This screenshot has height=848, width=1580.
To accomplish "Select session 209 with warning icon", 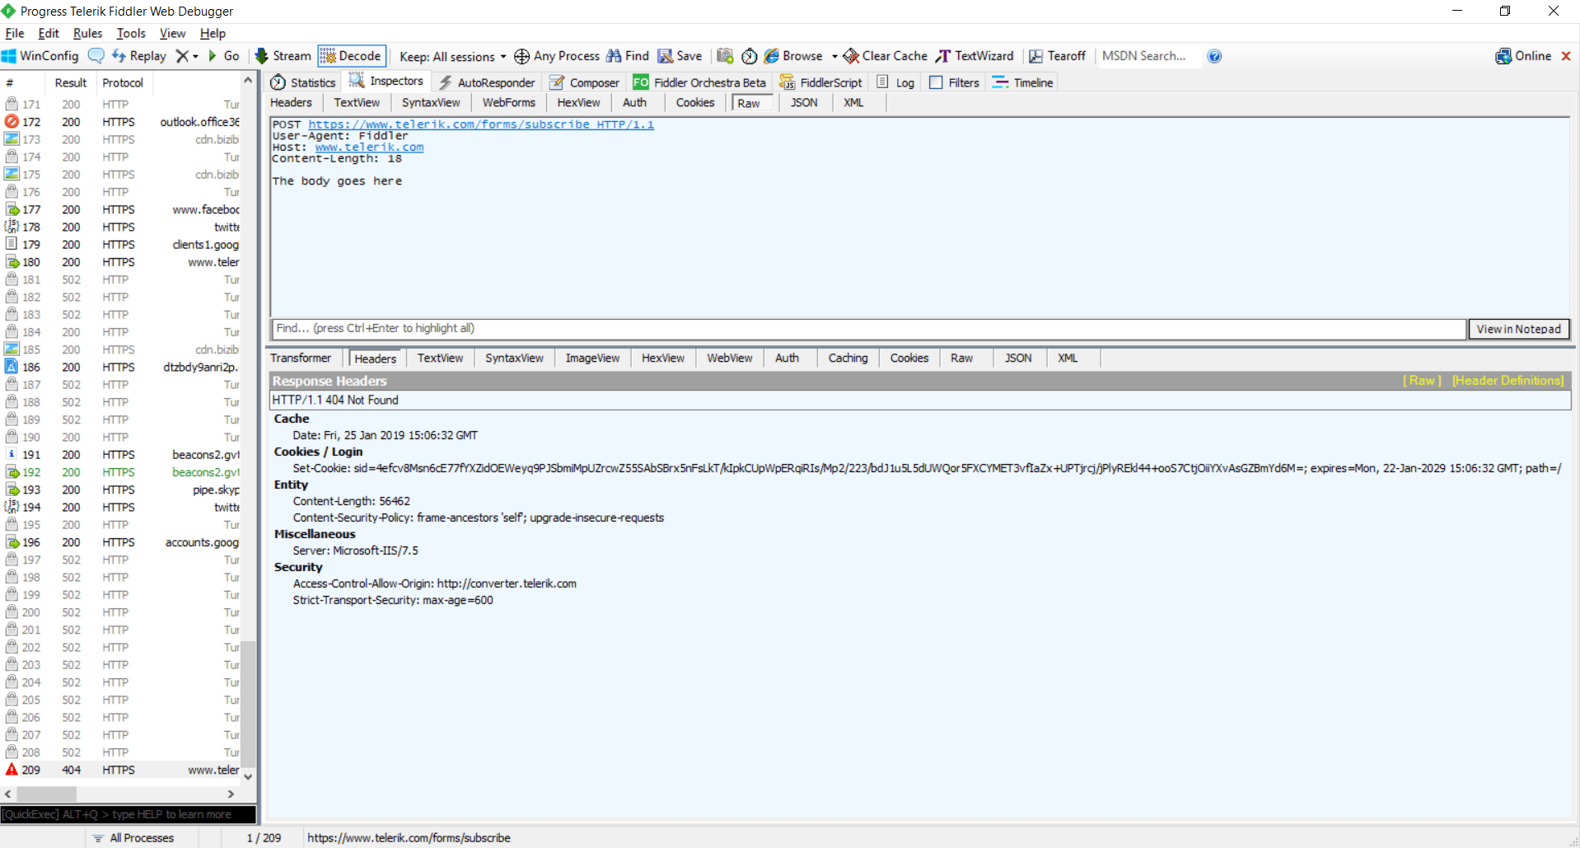I will pyautogui.click(x=121, y=770).
